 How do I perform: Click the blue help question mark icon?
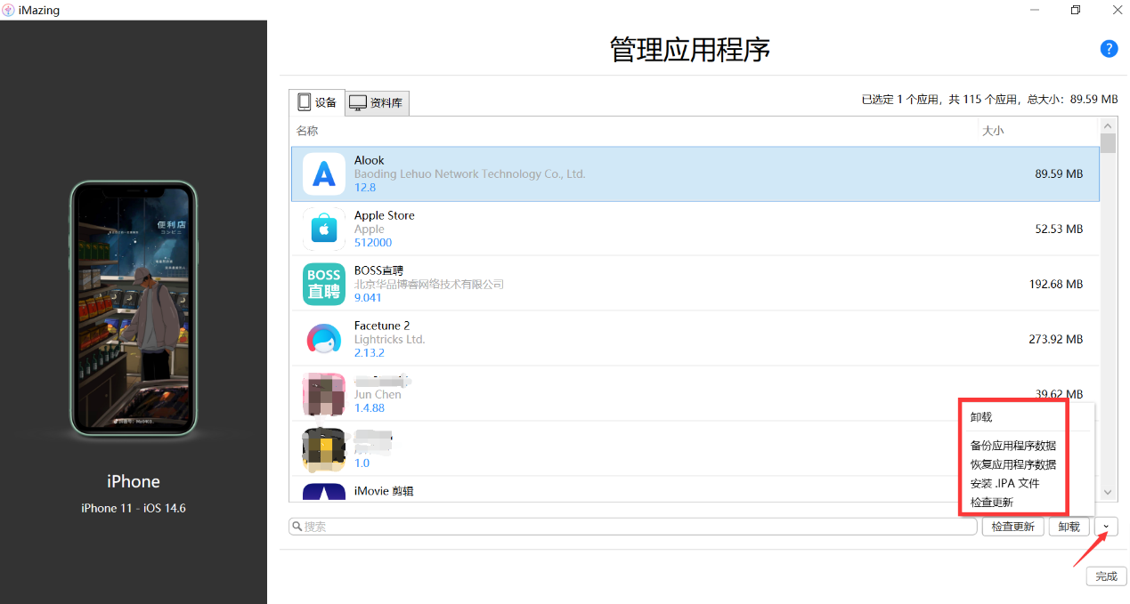(x=1109, y=49)
